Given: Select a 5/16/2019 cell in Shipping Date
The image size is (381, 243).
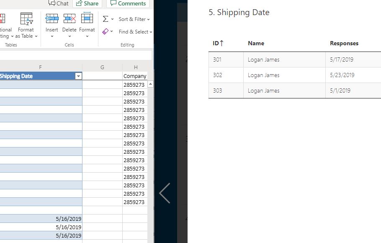Looking at the screenshot, I should coord(67,218).
